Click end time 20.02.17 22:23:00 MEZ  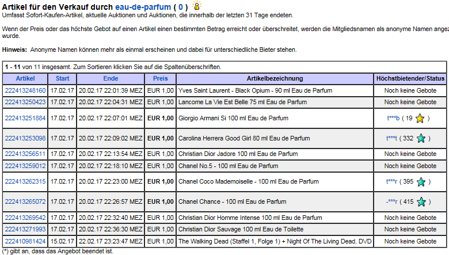pyautogui.click(x=111, y=181)
